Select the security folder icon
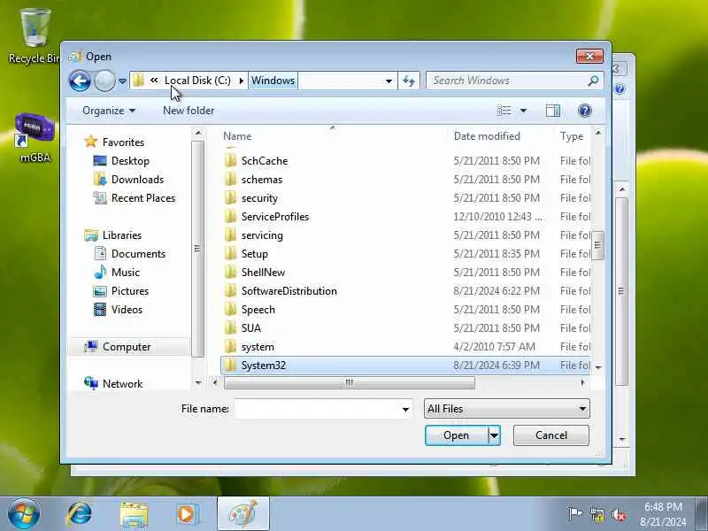The height and width of the screenshot is (531, 708). coord(230,197)
